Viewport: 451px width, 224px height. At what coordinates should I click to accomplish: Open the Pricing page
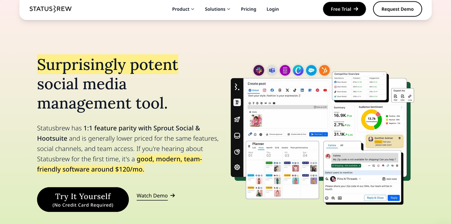248,9
